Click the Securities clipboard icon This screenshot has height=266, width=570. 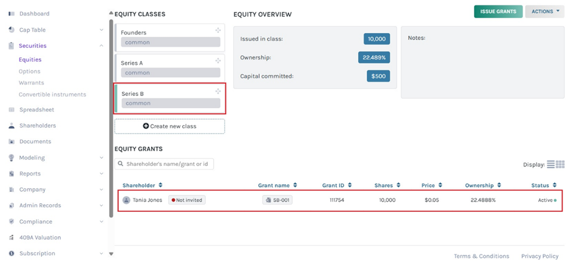[12, 46]
